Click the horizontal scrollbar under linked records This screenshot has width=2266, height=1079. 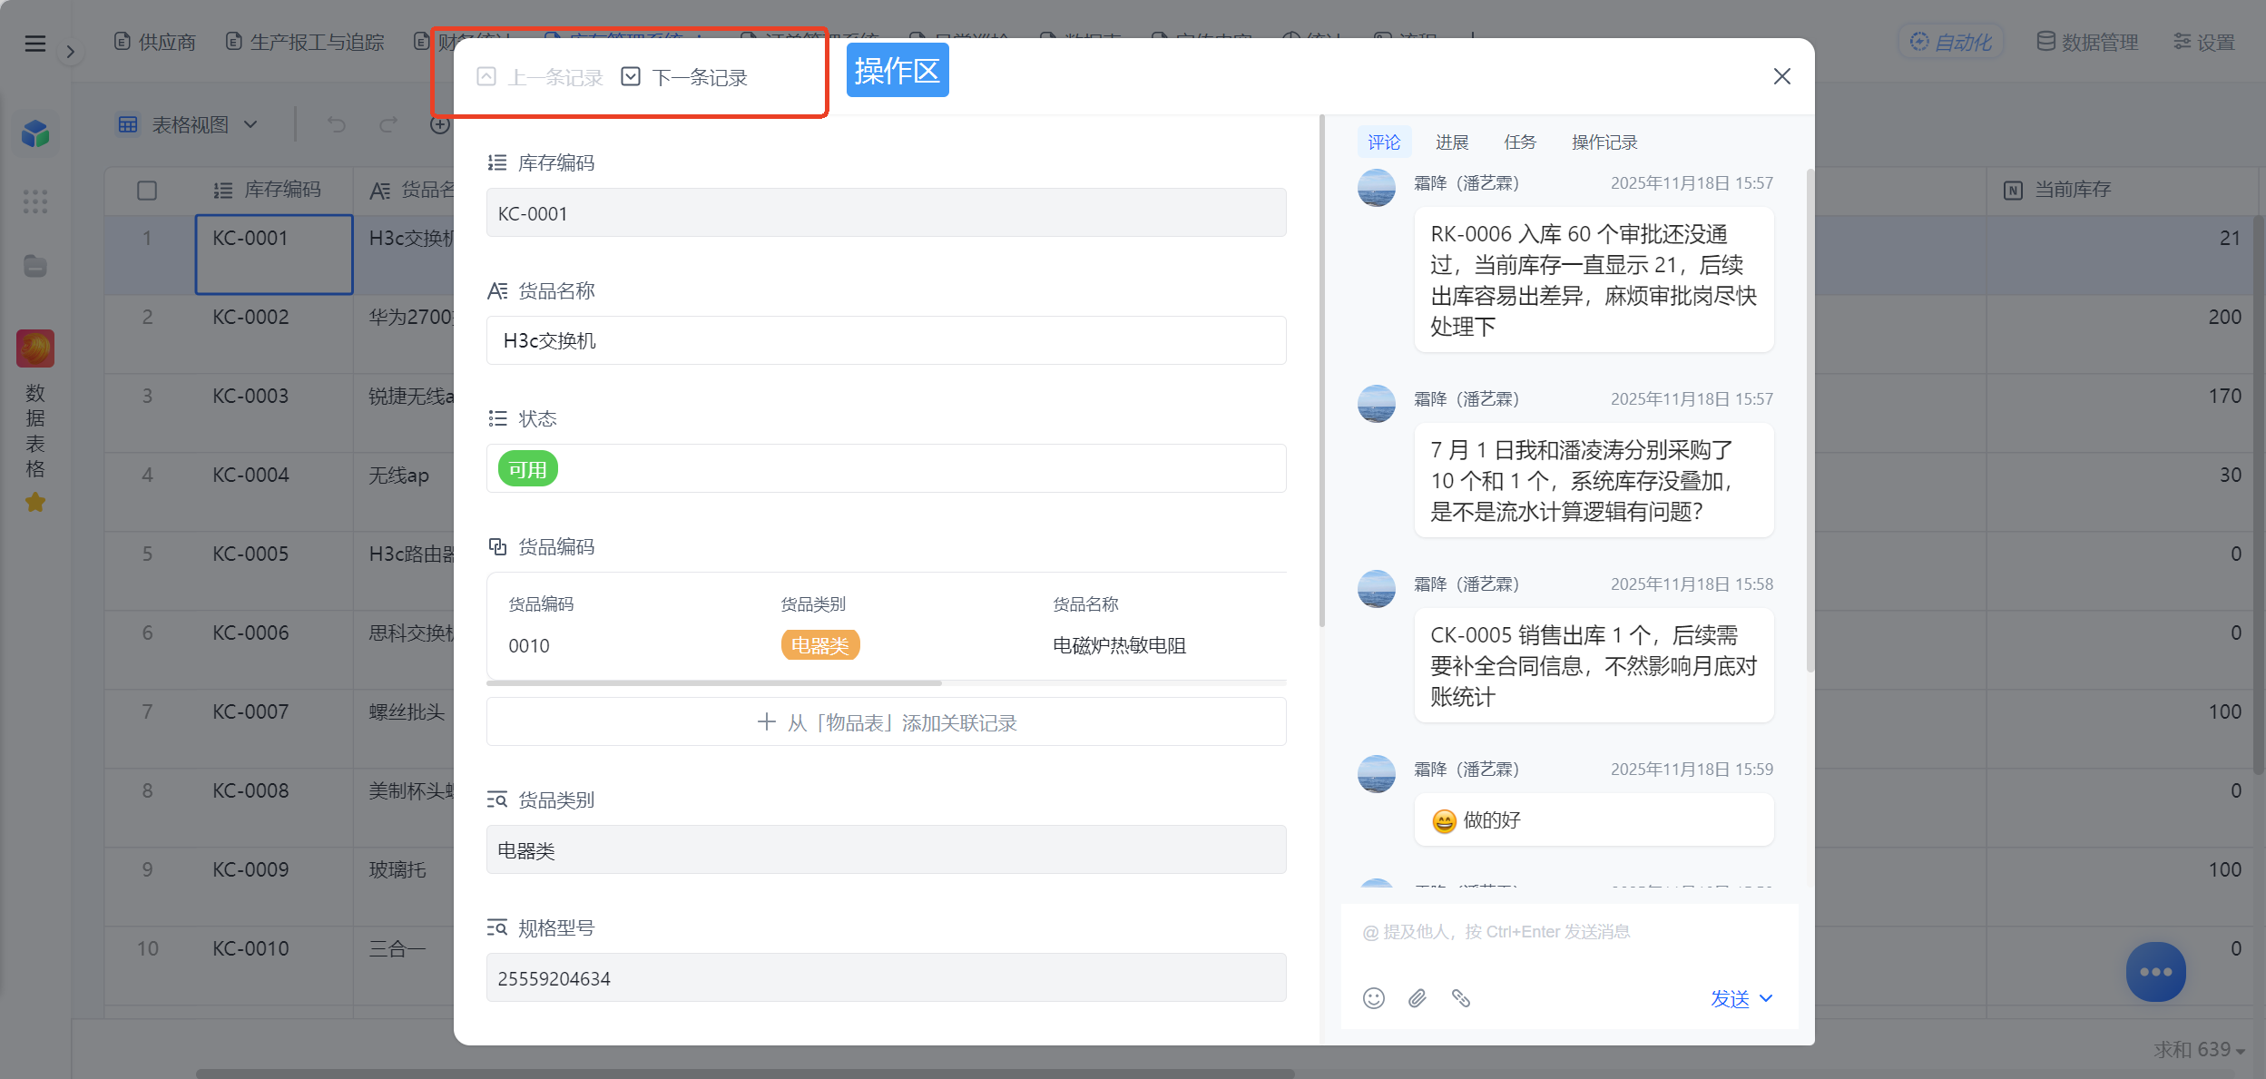[x=714, y=683]
